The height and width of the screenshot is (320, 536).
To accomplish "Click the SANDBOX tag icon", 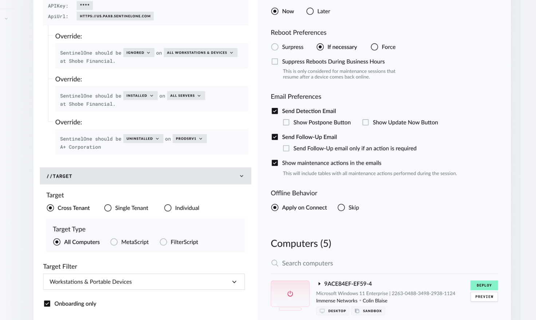I will [x=357, y=311].
